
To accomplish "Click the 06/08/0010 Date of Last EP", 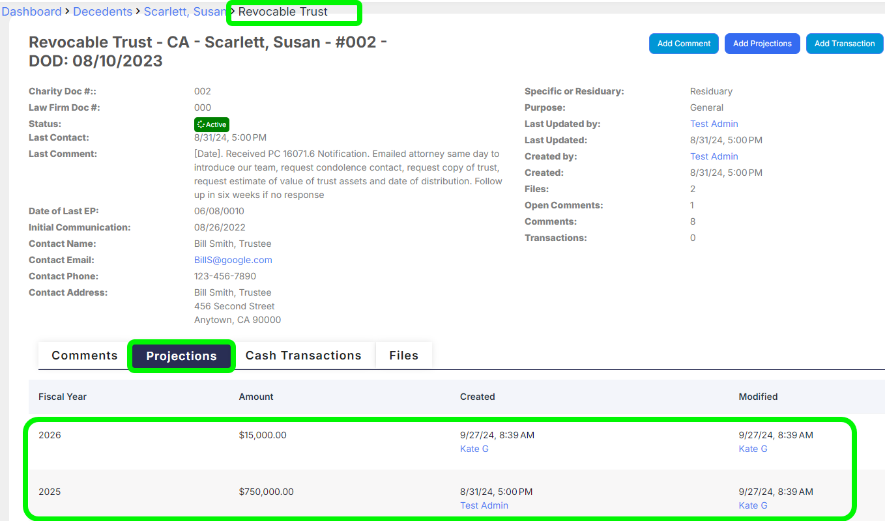I will click(219, 211).
